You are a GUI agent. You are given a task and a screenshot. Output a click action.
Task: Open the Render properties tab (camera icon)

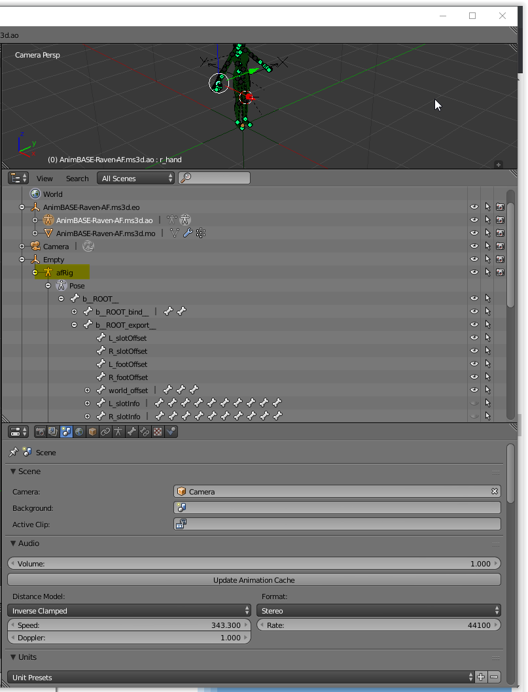click(40, 432)
